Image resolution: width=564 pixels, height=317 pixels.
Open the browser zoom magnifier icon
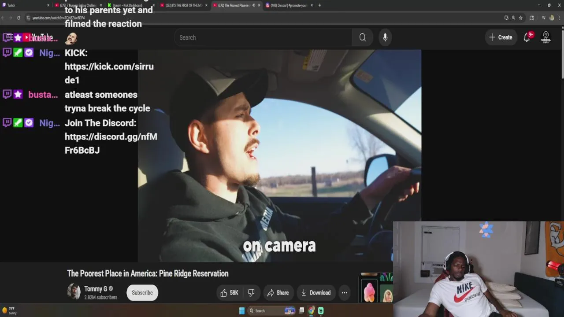coord(513,18)
